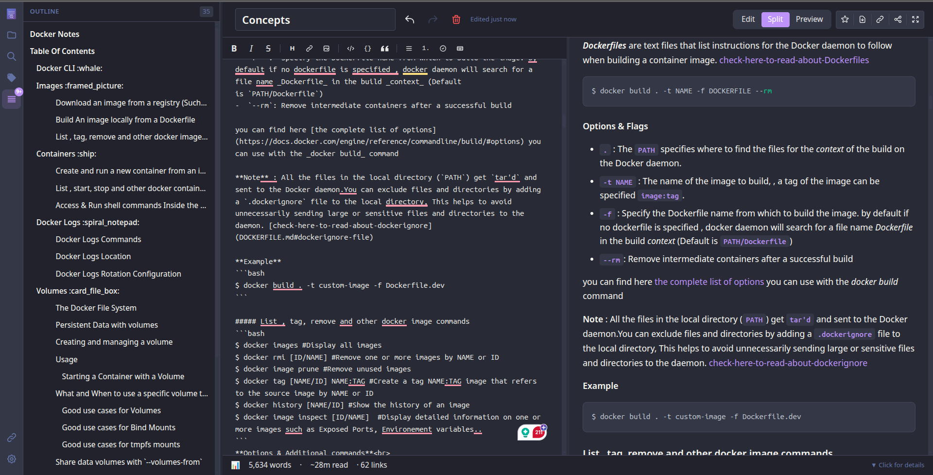Insert a code block using the </> icon
This screenshot has width=933, height=475.
(x=350, y=48)
